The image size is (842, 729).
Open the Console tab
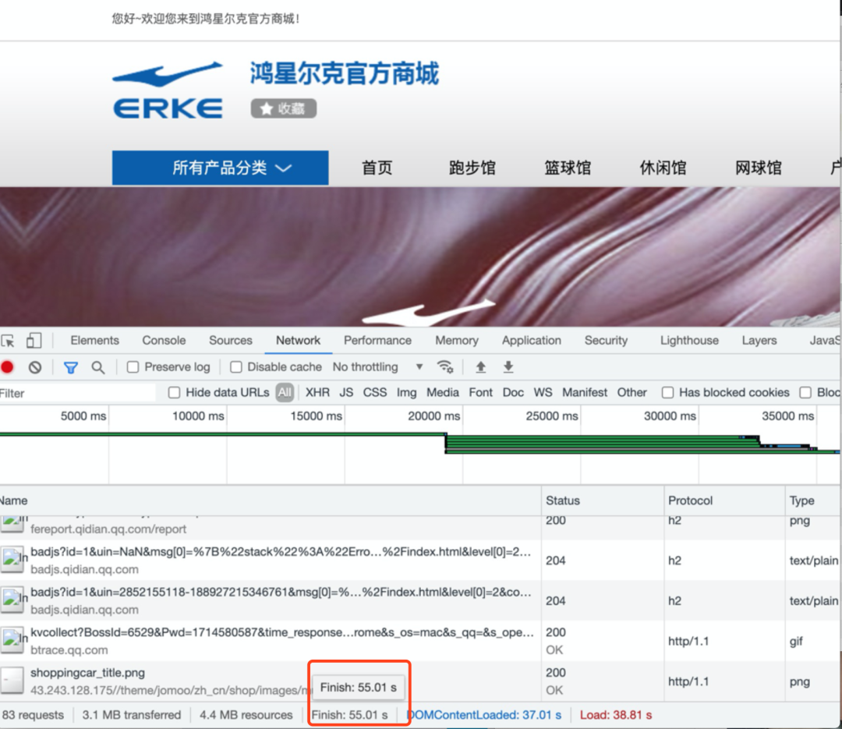click(164, 341)
